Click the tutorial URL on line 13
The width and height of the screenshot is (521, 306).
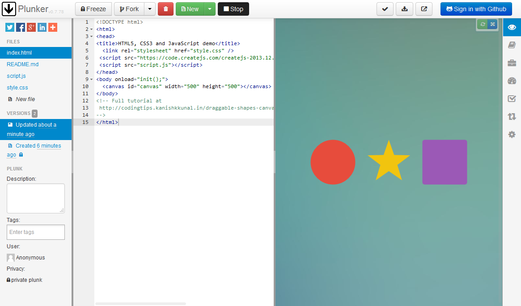186,108
